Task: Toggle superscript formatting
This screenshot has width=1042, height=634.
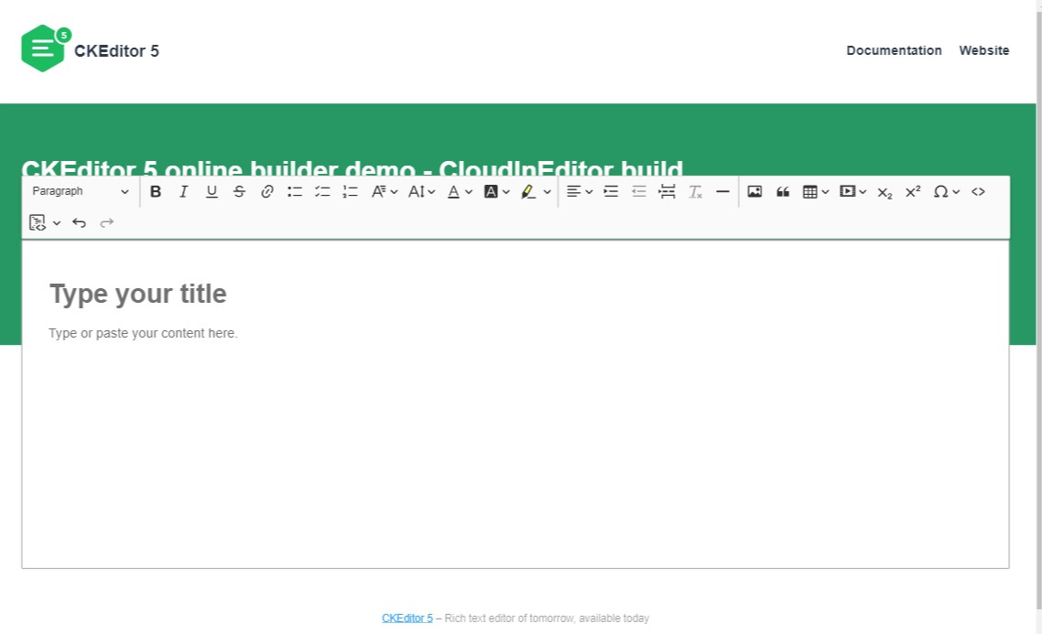Action: [912, 192]
